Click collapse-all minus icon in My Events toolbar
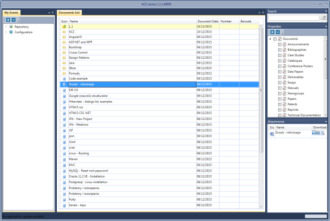 [x=13, y=20]
